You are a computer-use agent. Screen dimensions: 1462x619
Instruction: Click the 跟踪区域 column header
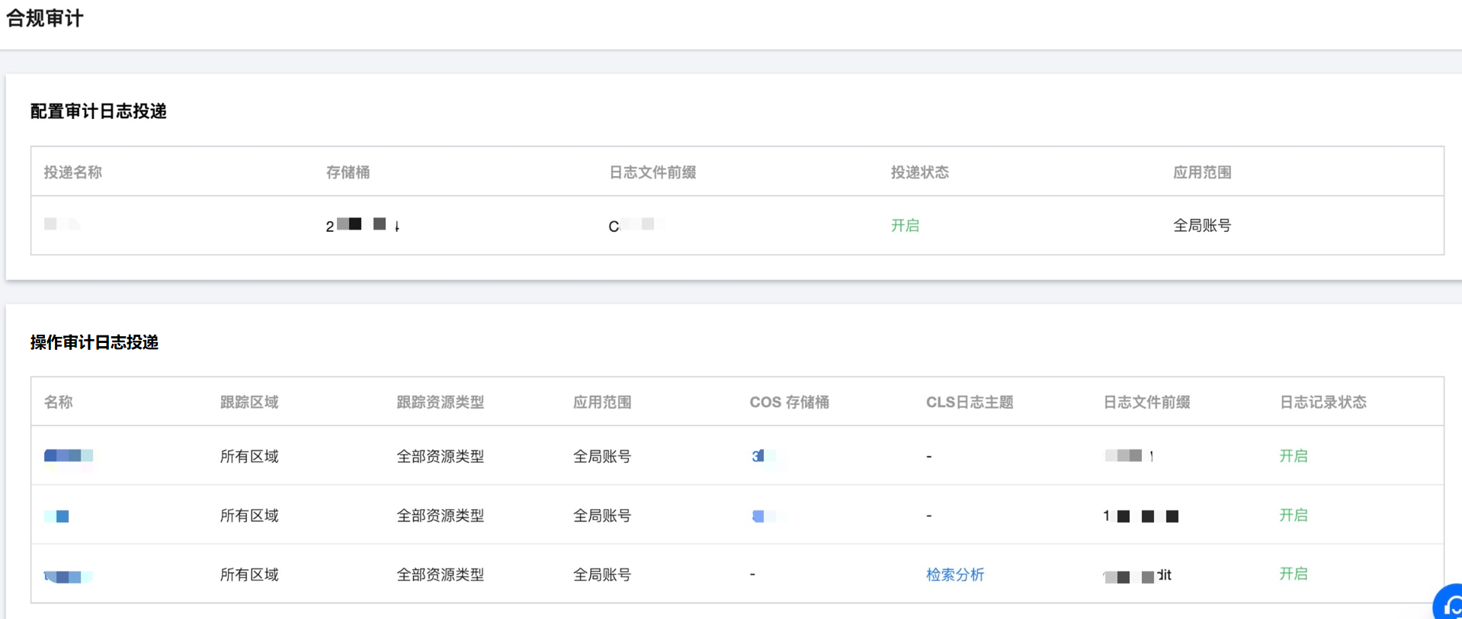click(x=249, y=402)
